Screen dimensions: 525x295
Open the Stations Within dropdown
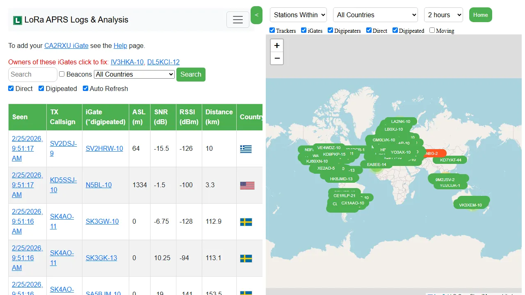pos(298,15)
